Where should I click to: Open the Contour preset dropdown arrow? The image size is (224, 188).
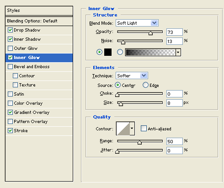coord(132,129)
